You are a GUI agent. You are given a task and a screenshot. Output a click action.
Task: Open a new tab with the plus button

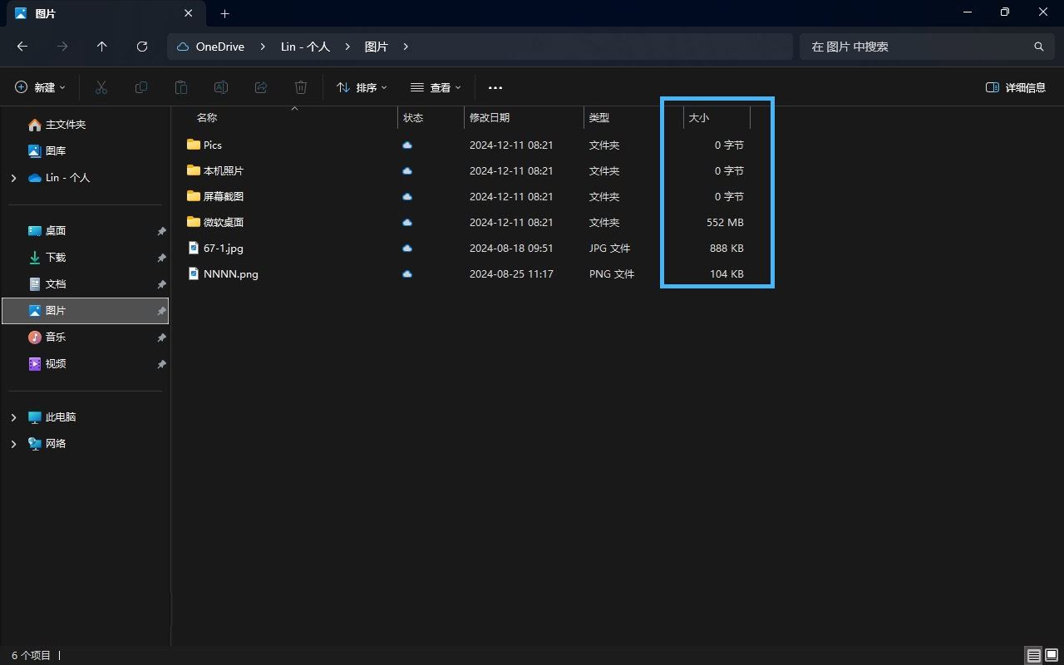(x=224, y=13)
